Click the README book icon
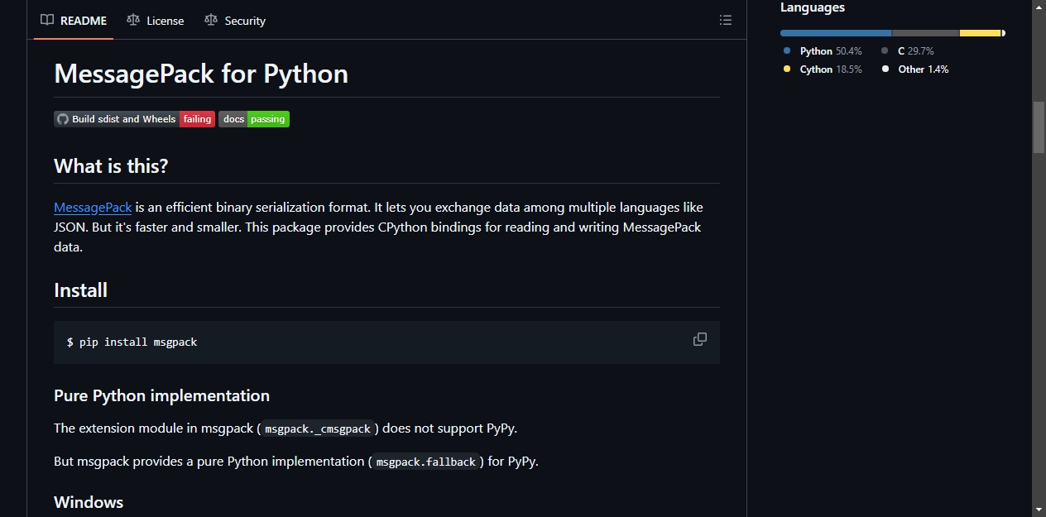Viewport: 1046px width, 517px height. [47, 20]
